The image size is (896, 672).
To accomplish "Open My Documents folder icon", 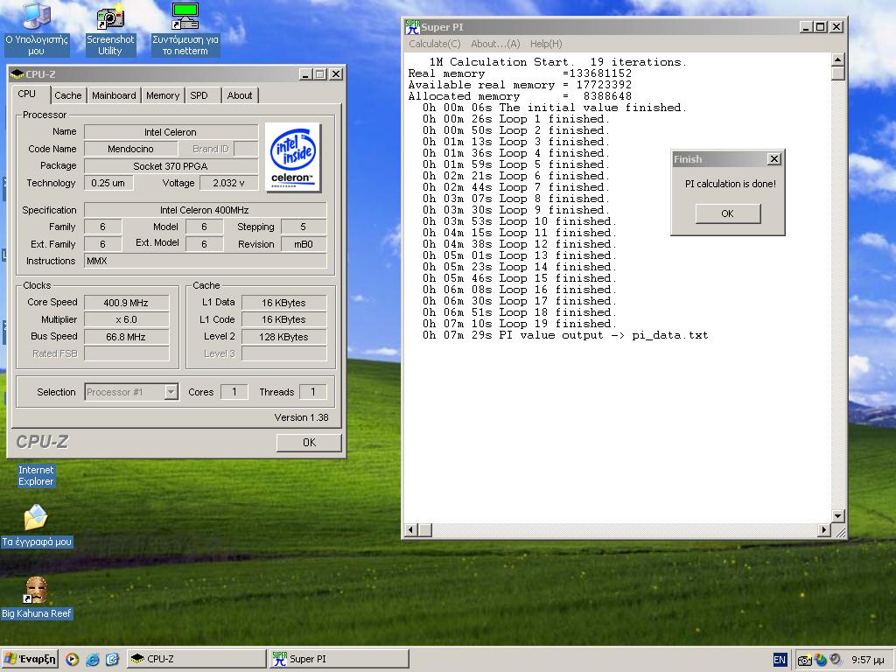I will [36, 518].
